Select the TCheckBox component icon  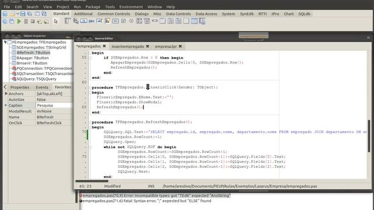click(123, 21)
